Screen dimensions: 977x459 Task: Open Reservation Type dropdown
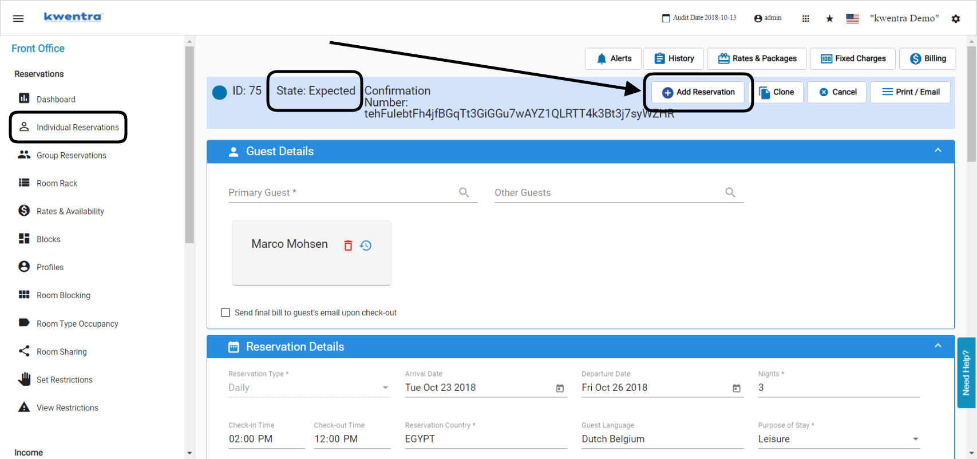[x=309, y=387]
